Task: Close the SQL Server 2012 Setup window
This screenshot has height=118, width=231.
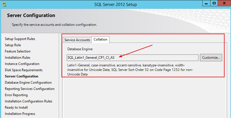Action: coord(224,3)
